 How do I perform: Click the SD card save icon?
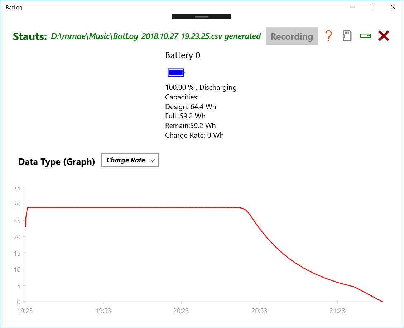(347, 36)
